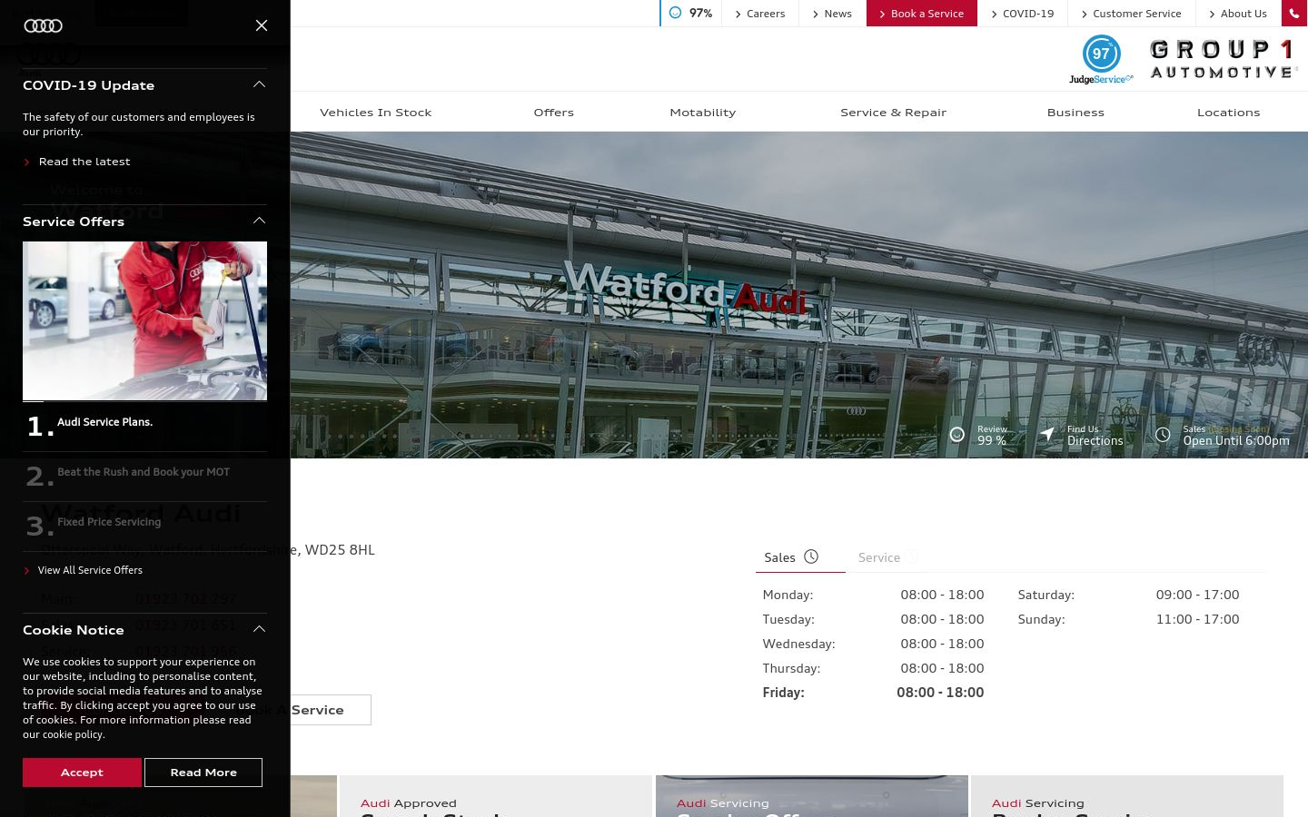
Task: Click the Find Us arrow icon
Action: point(1047,435)
